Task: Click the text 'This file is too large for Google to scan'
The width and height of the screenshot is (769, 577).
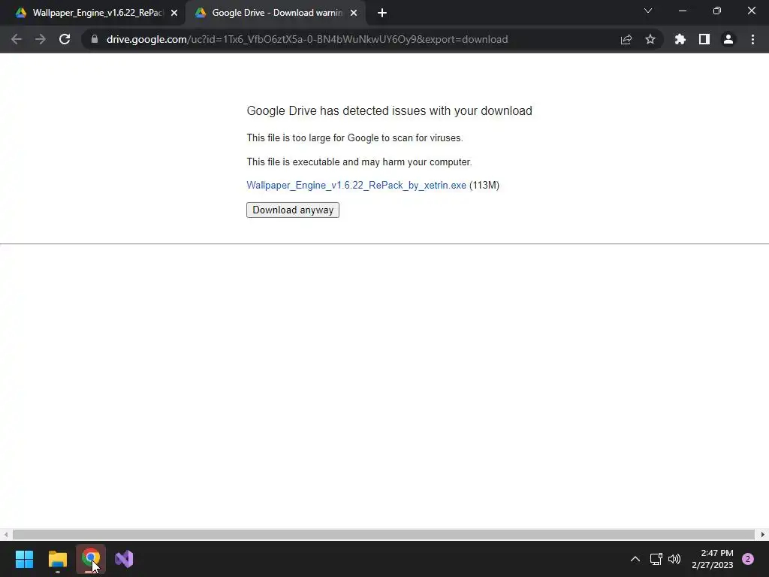Action: (x=354, y=138)
